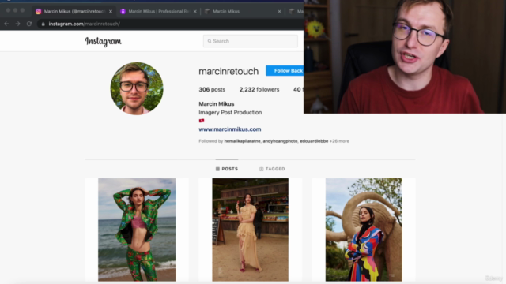Close the Instagram marcinretouch tab

pos(111,12)
